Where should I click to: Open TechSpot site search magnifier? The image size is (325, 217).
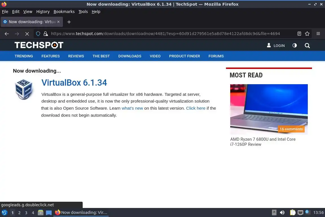pos(307,45)
